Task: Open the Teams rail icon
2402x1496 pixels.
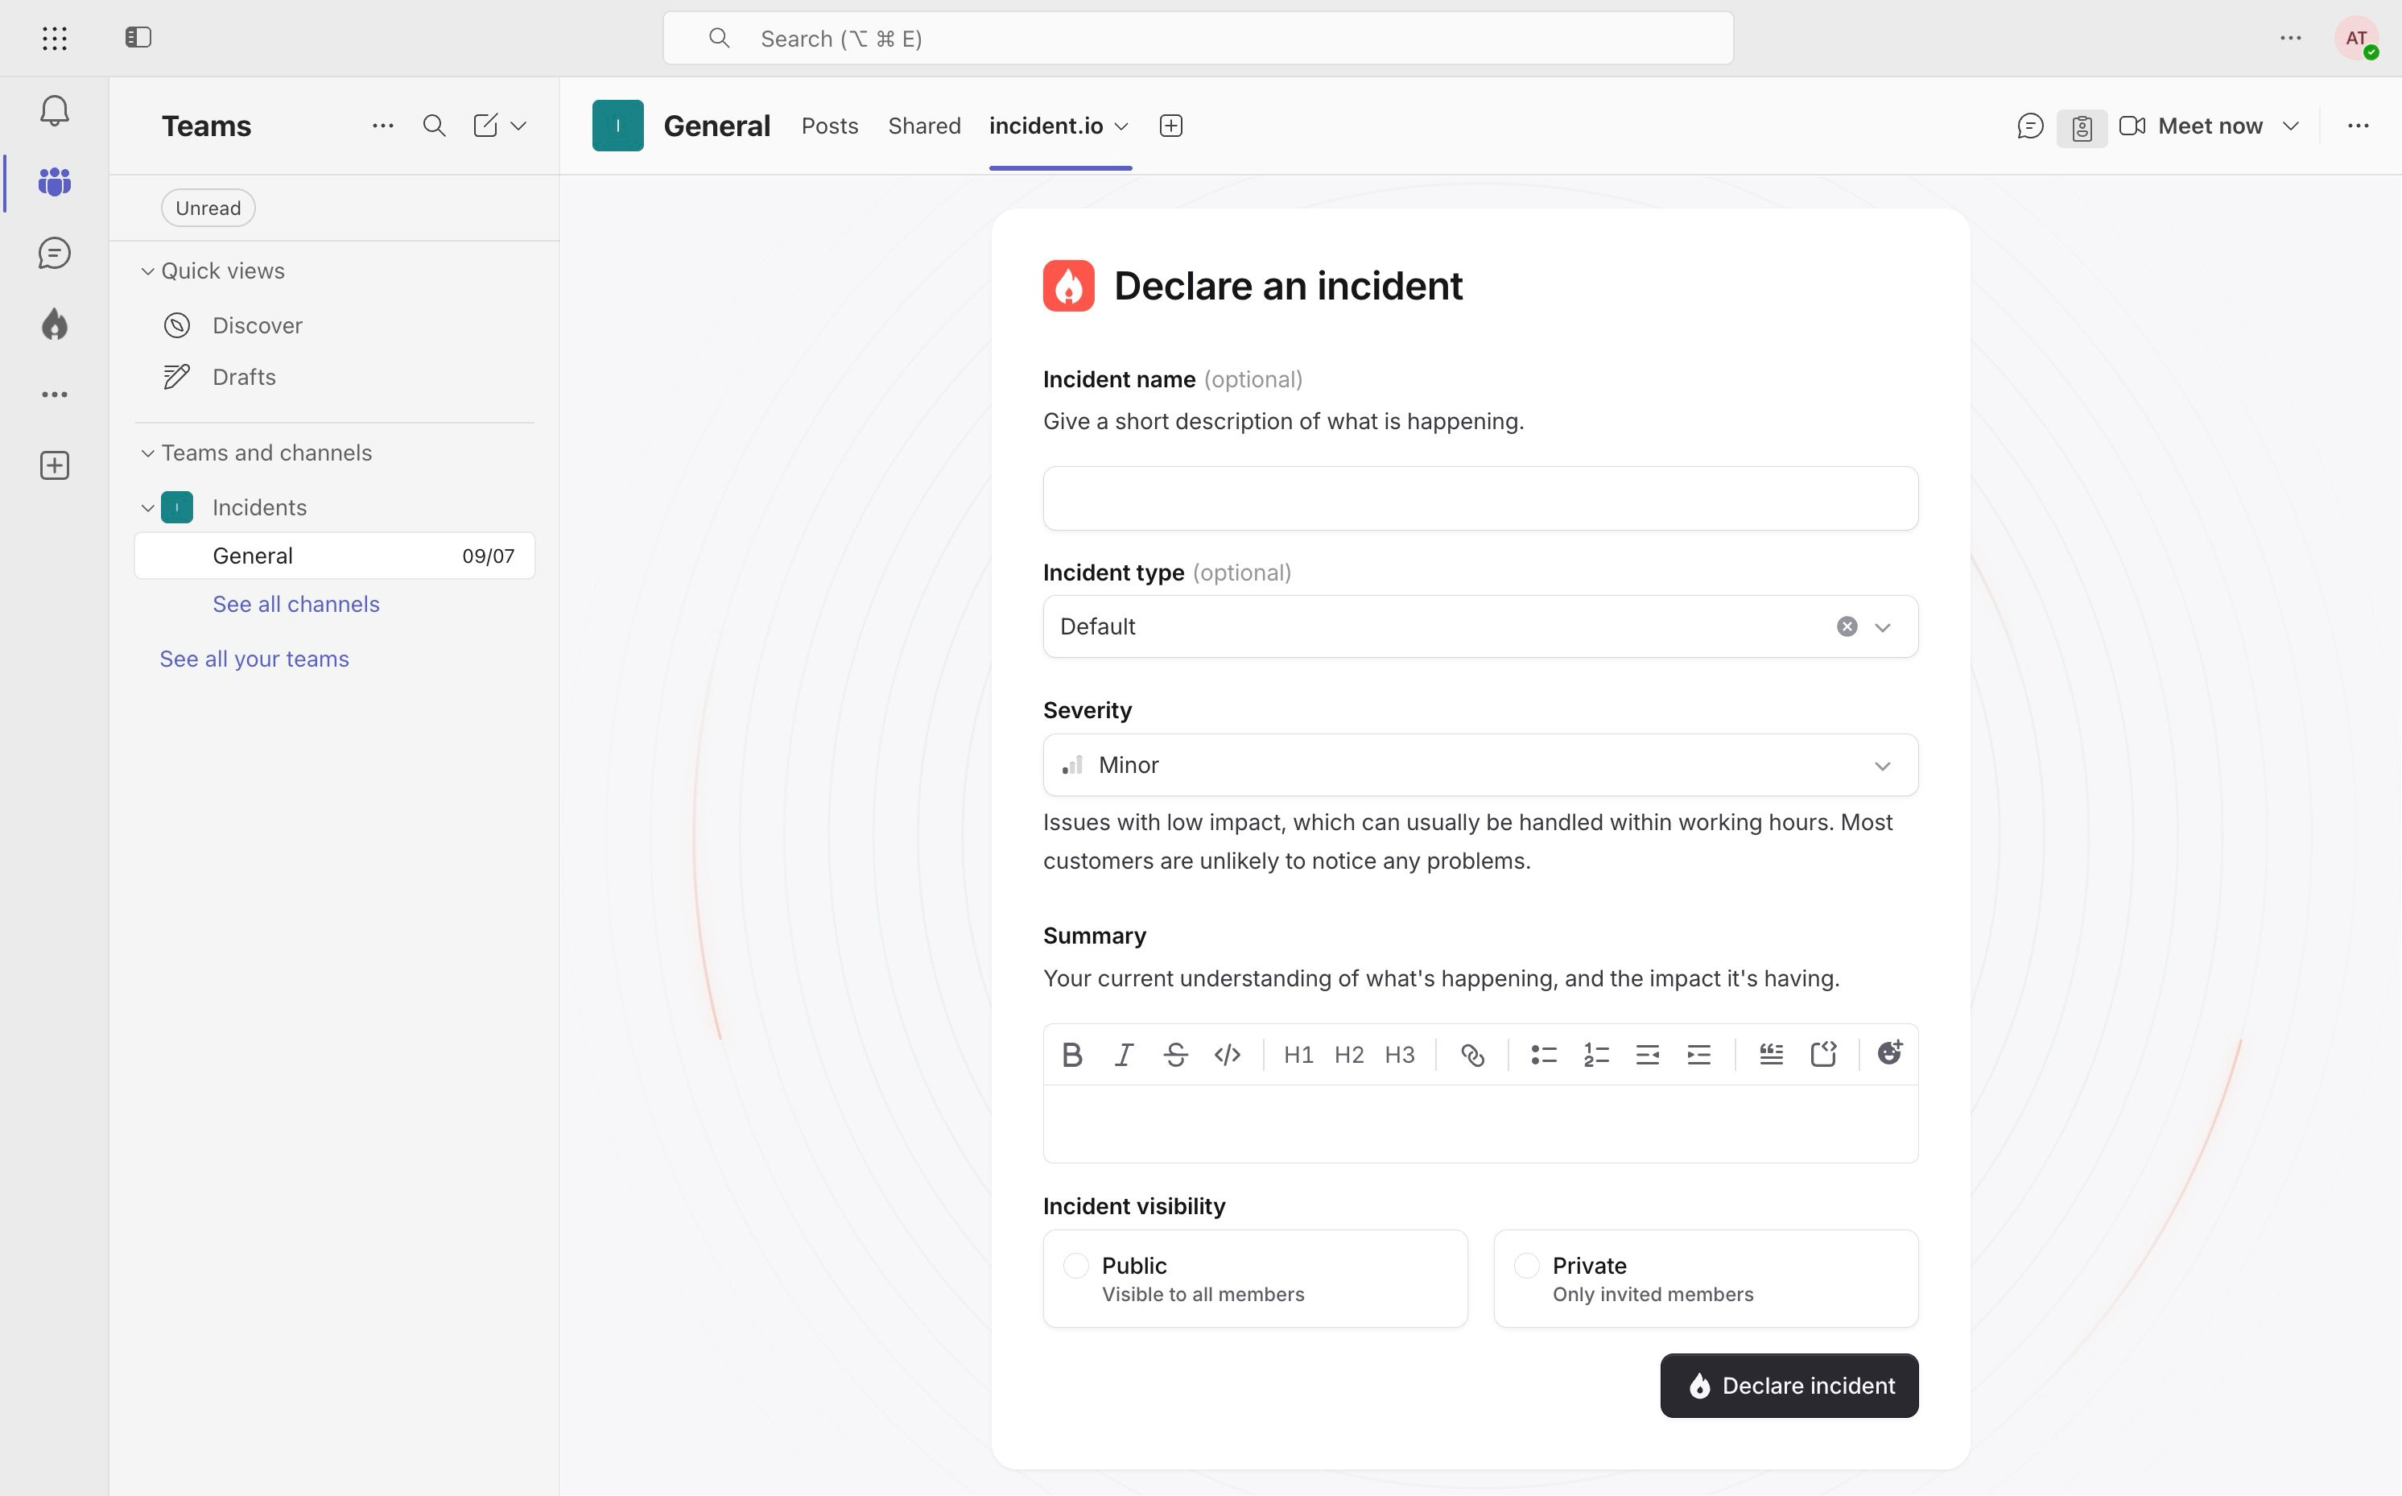Action: (x=55, y=182)
